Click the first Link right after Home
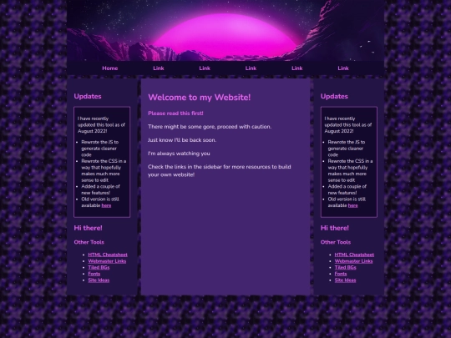The image size is (451, 338). (x=159, y=68)
